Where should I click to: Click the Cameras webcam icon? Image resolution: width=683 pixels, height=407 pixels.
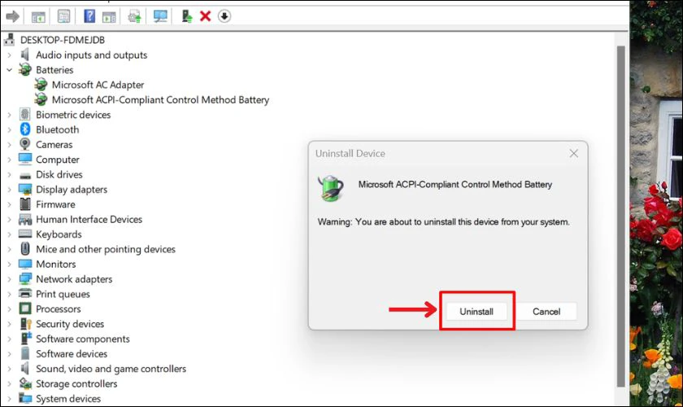(25, 144)
